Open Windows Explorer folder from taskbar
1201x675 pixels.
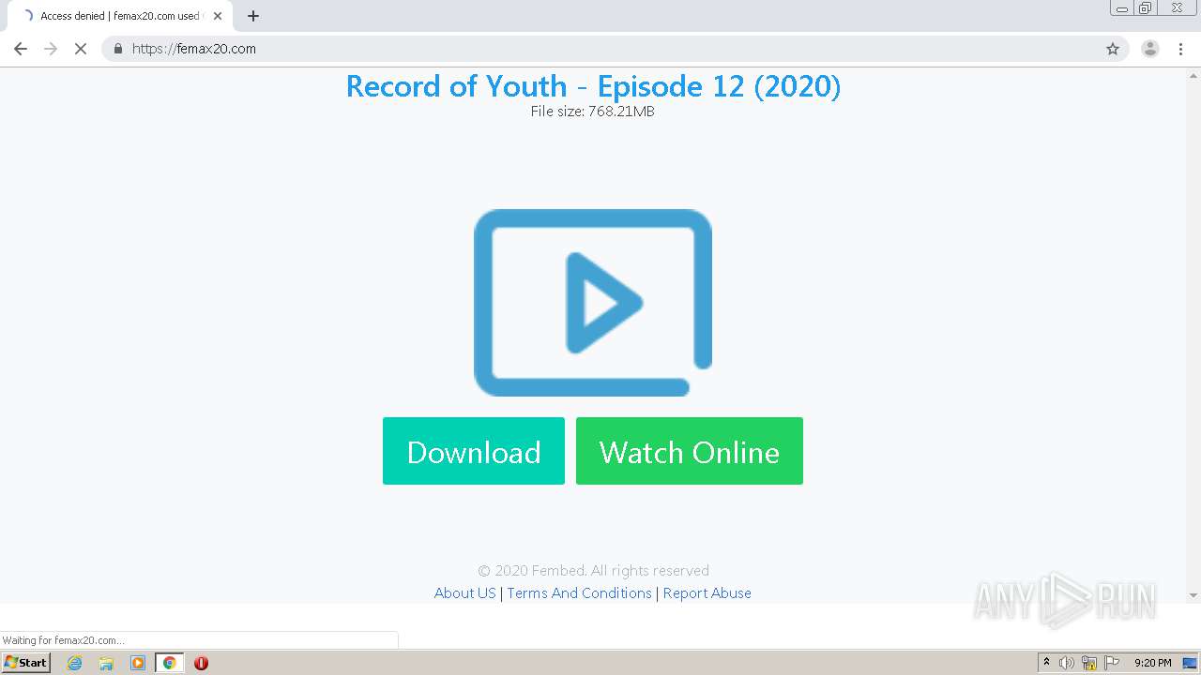[106, 663]
